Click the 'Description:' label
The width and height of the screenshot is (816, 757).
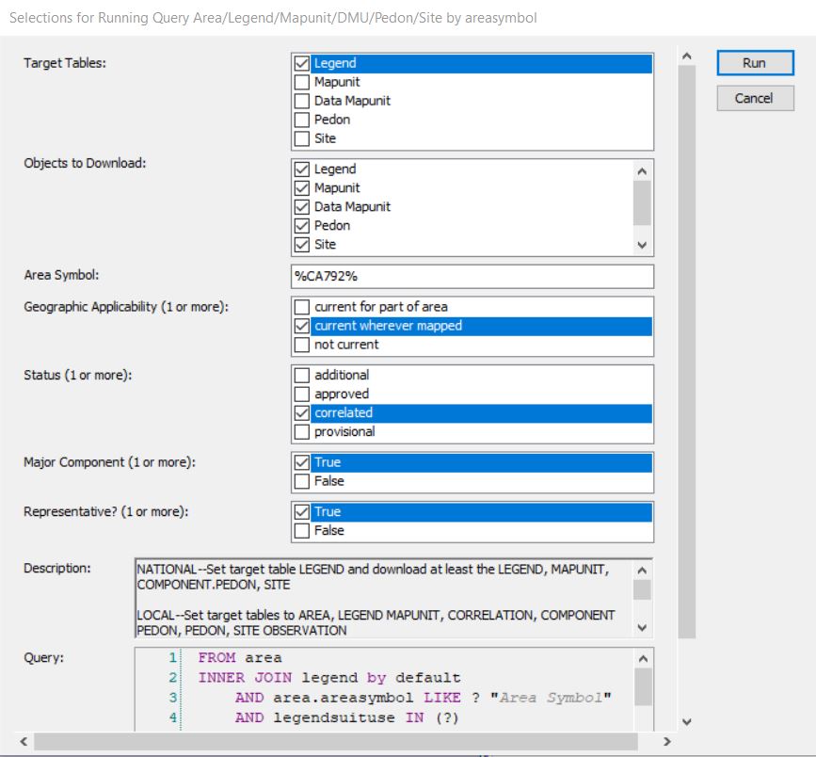[57, 568]
